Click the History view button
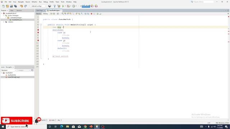Screen dimensions: 230x129 point(46,14)
